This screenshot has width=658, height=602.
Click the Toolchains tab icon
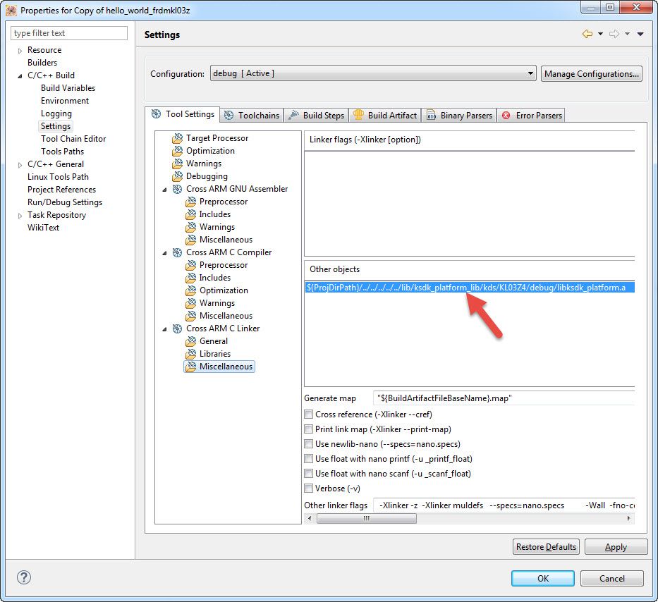coord(229,116)
